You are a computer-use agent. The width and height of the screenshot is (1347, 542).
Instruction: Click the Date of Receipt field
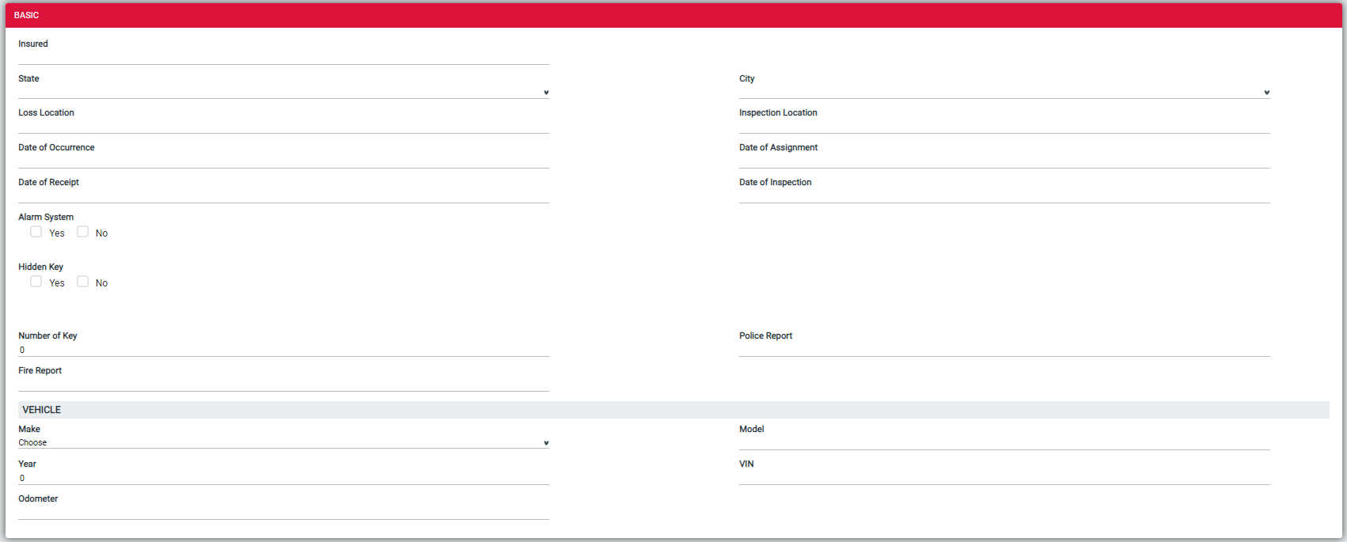coord(283,195)
